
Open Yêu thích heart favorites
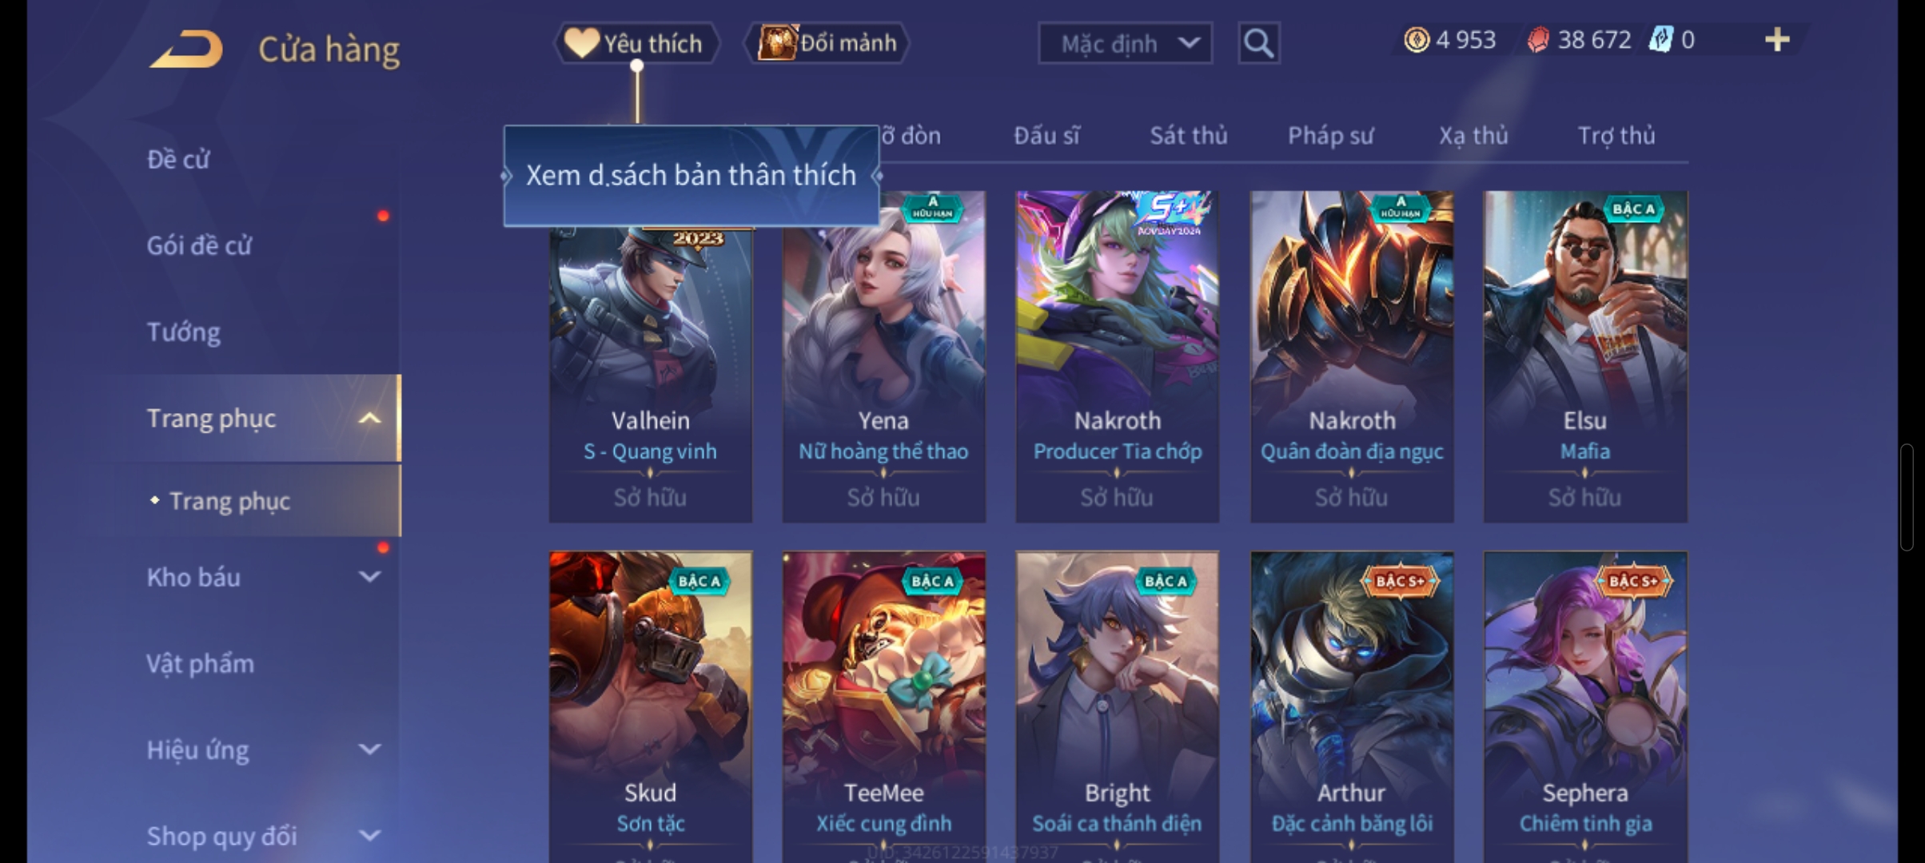pyautogui.click(x=636, y=43)
